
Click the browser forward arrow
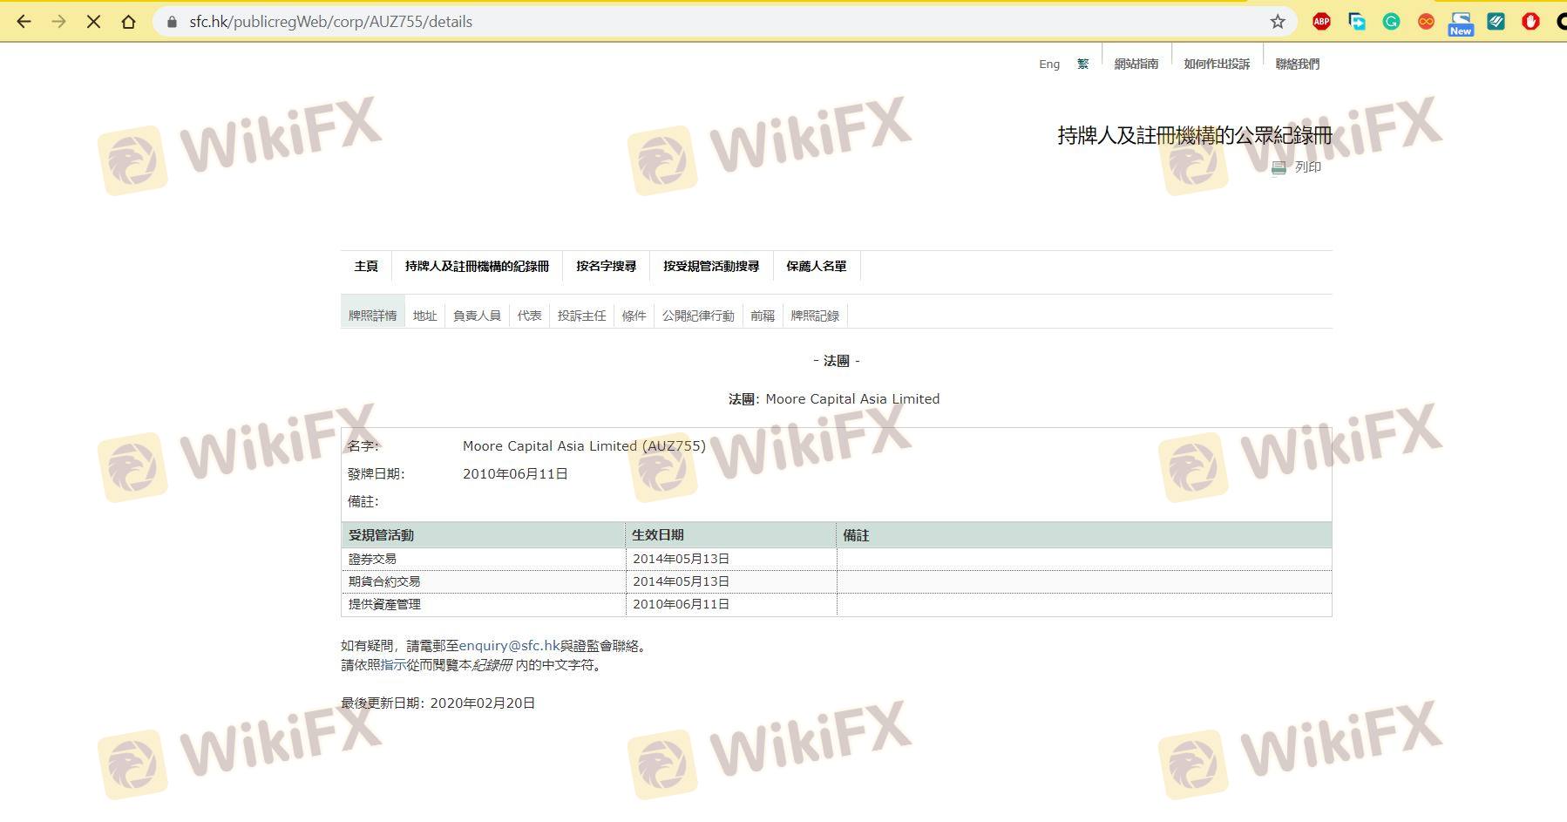click(59, 22)
